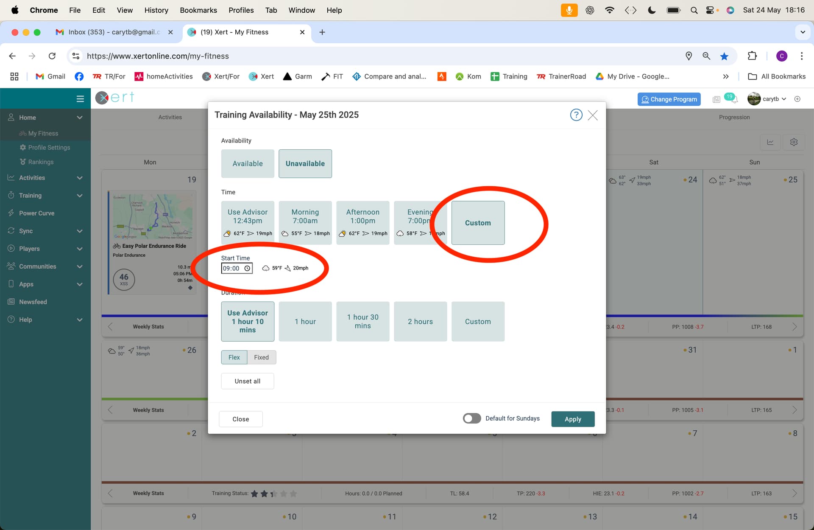This screenshot has height=530, width=814.
Task: Toggle the hamburger sidebar menu icon
Action: pos(80,99)
